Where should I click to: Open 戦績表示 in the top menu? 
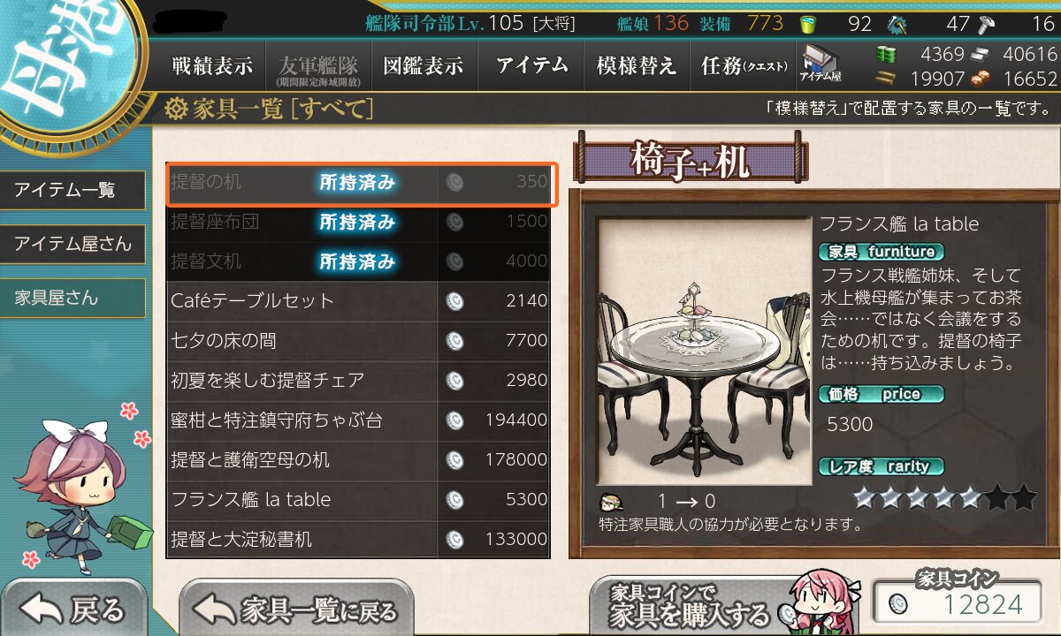pyautogui.click(x=212, y=65)
